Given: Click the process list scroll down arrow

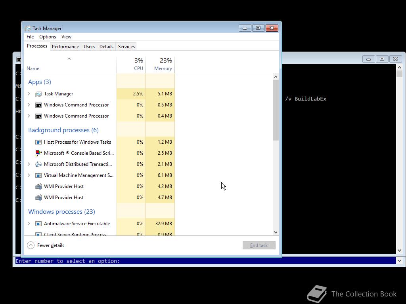Looking at the screenshot, I should 276,232.
